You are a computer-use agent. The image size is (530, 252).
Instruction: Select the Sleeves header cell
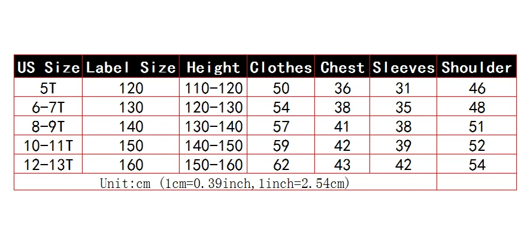403,66
